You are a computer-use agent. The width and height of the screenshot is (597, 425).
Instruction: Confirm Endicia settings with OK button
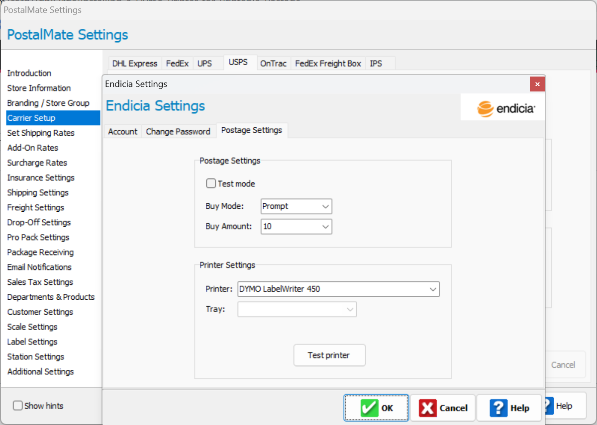(x=376, y=408)
